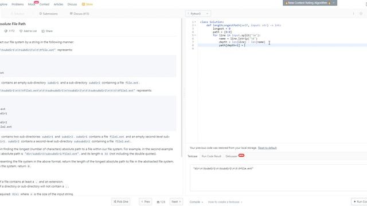Viewport: 367px width, 206px height.
Task: Click the heart icon beside Add to List
Action: click(21, 31)
